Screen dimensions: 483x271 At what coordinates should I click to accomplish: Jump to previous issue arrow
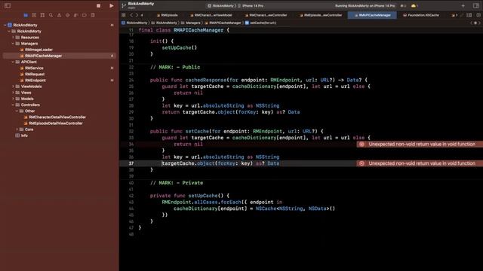[471, 23]
